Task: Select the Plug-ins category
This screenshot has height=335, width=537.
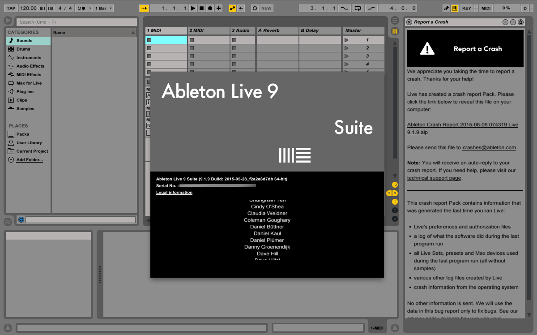Action: click(28, 92)
